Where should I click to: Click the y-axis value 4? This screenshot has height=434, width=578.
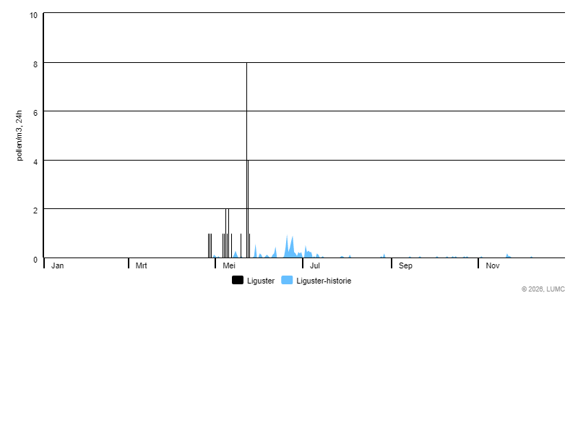coord(35,162)
